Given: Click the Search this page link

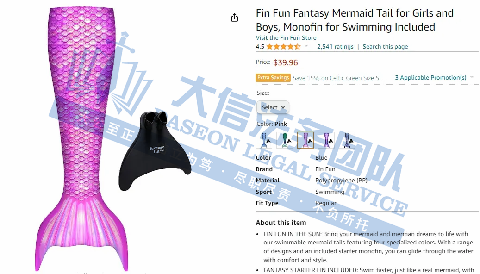Looking at the screenshot, I should 385,47.
